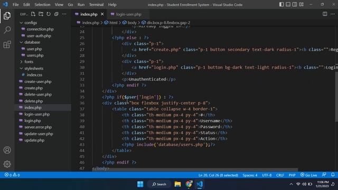Open the Manage gear icon

7,164
